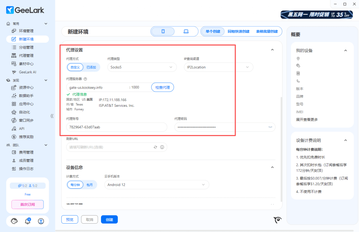Screen dimensions: 359x232
Task: Choose 包月 billing method
Action: coord(89,185)
